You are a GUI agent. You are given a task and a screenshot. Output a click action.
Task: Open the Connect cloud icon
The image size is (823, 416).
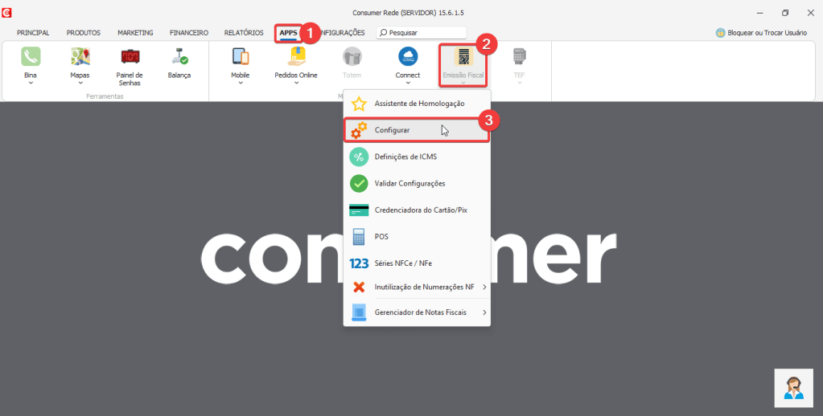pos(408,56)
